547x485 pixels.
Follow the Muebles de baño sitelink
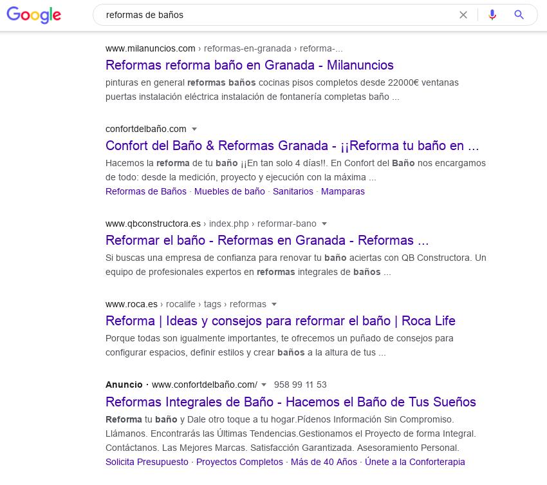tap(229, 191)
